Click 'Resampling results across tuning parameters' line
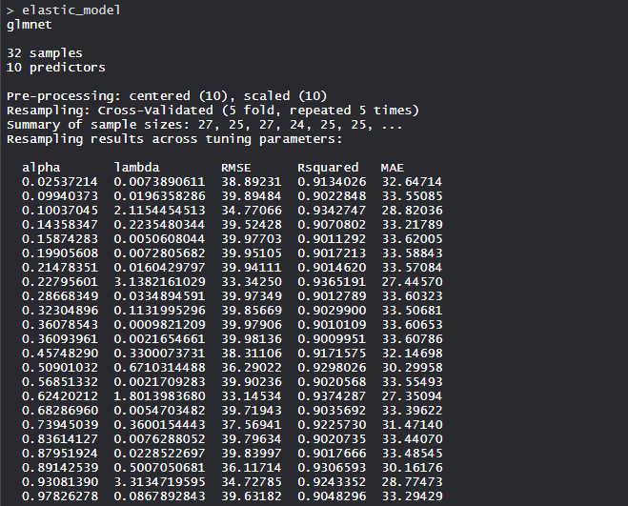The height and width of the screenshot is (506, 628). click(174, 139)
